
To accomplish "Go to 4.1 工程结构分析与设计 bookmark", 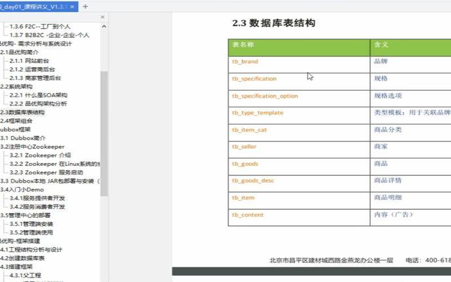I will pos(31,250).
